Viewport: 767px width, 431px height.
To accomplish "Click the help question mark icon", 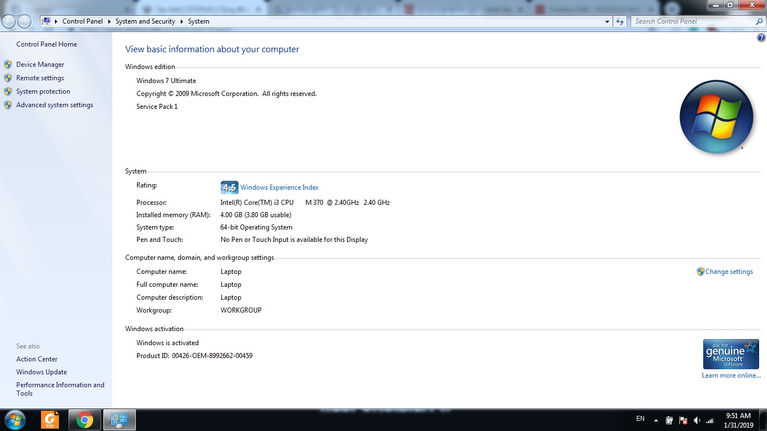I will tap(761, 38).
